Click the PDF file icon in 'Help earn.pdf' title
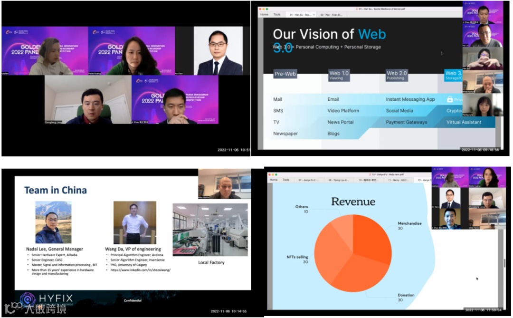This screenshot has height=318, width=513. tap(370, 174)
